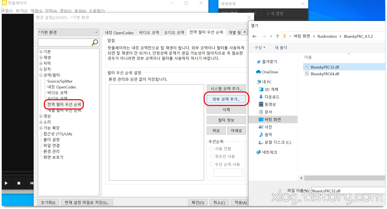Click the 위로 button
The width and height of the screenshot is (387, 209).
coord(216,131)
